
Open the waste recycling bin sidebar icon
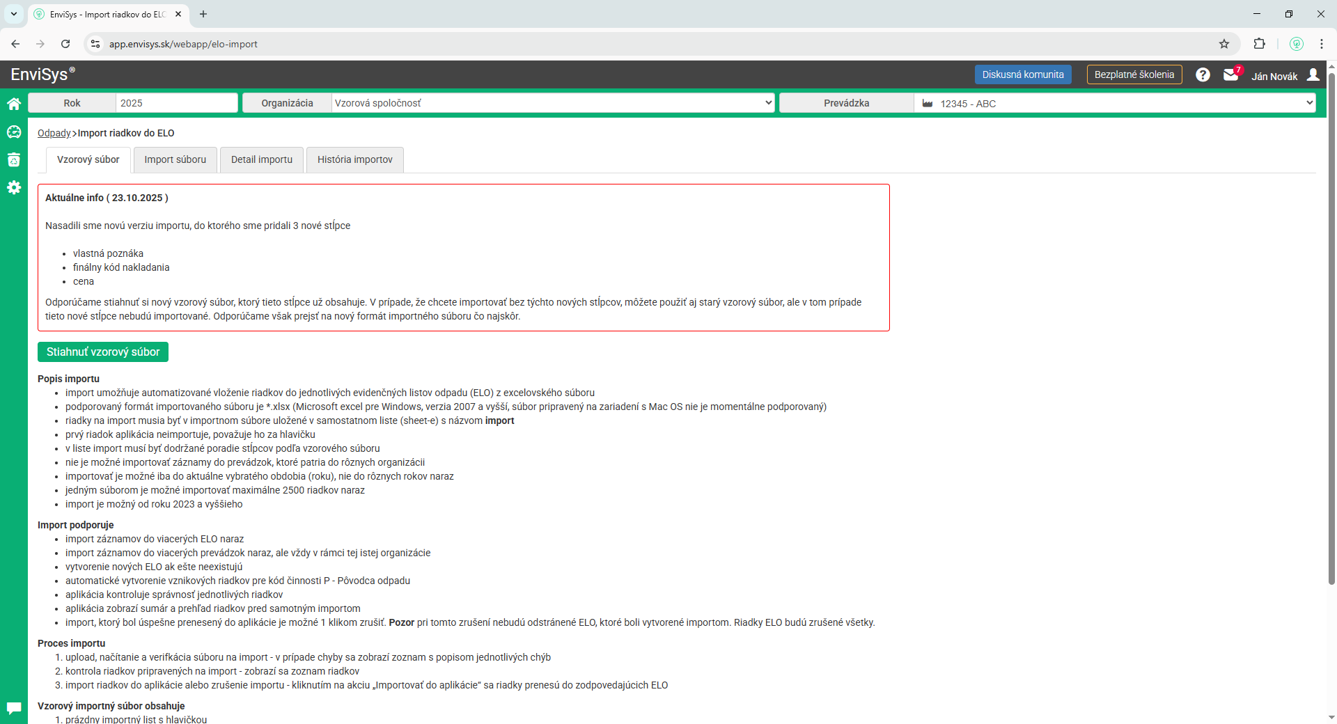(14, 159)
